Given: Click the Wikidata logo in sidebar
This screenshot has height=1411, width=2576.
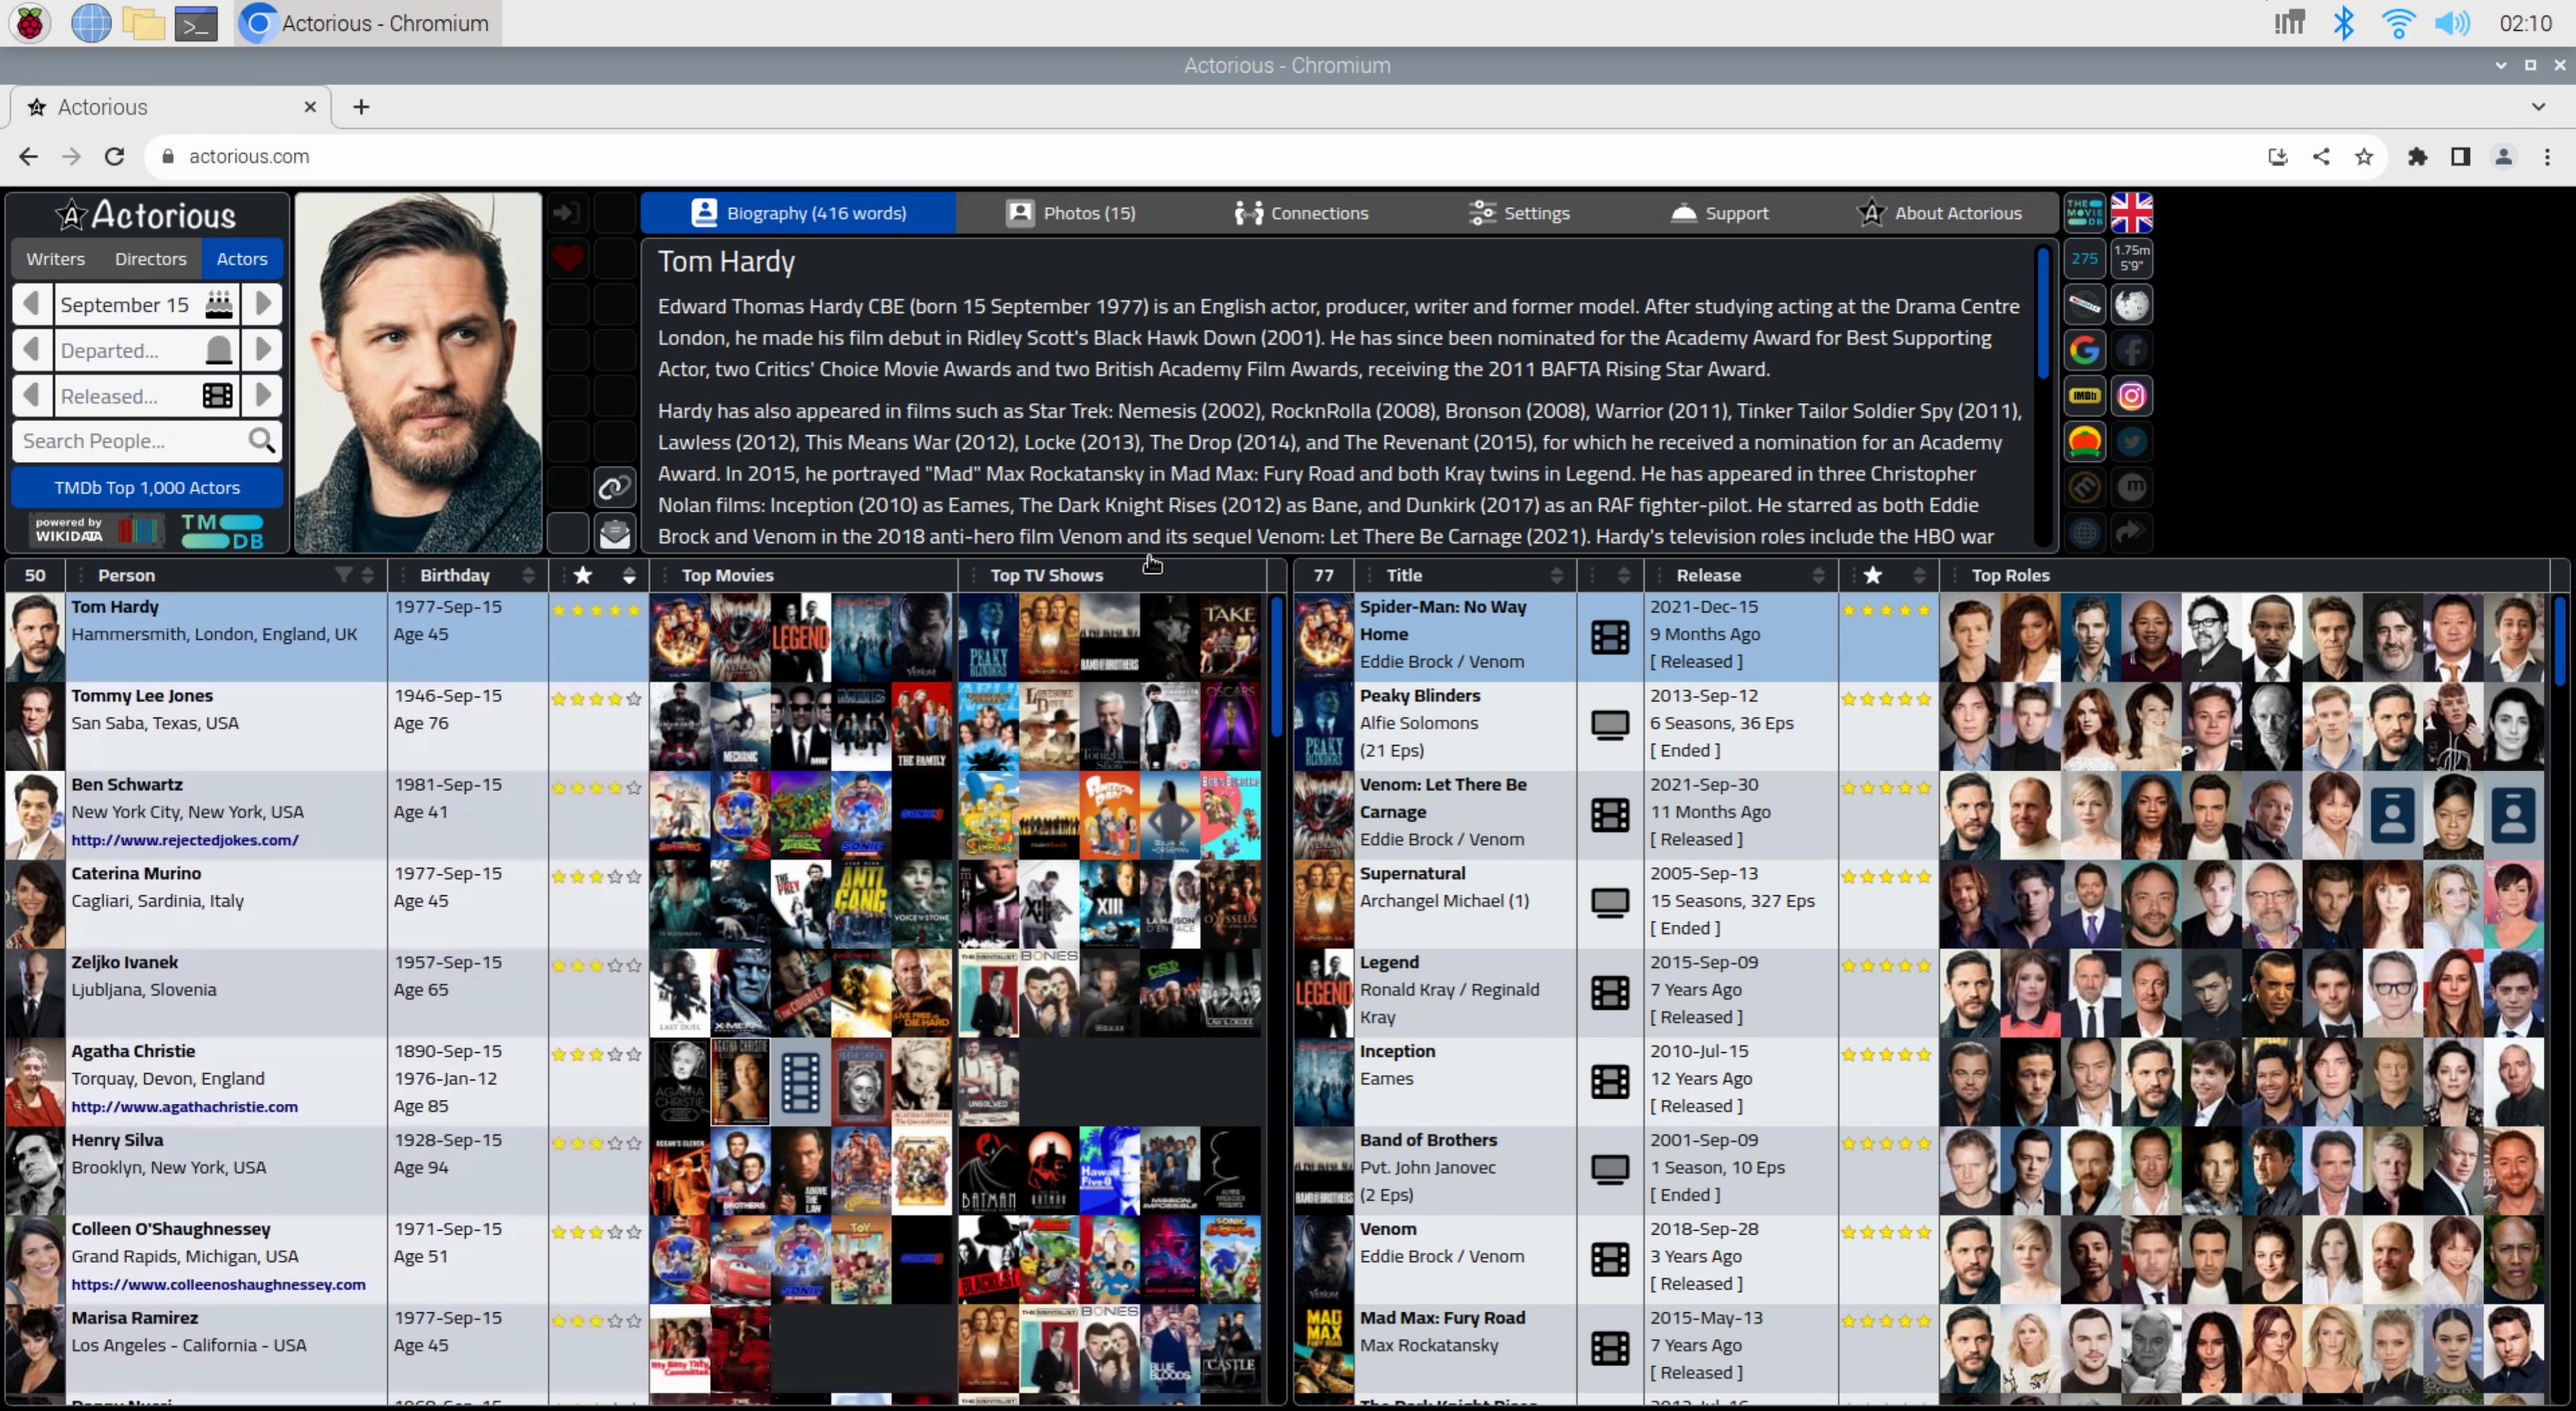Looking at the screenshot, I should click(96, 530).
